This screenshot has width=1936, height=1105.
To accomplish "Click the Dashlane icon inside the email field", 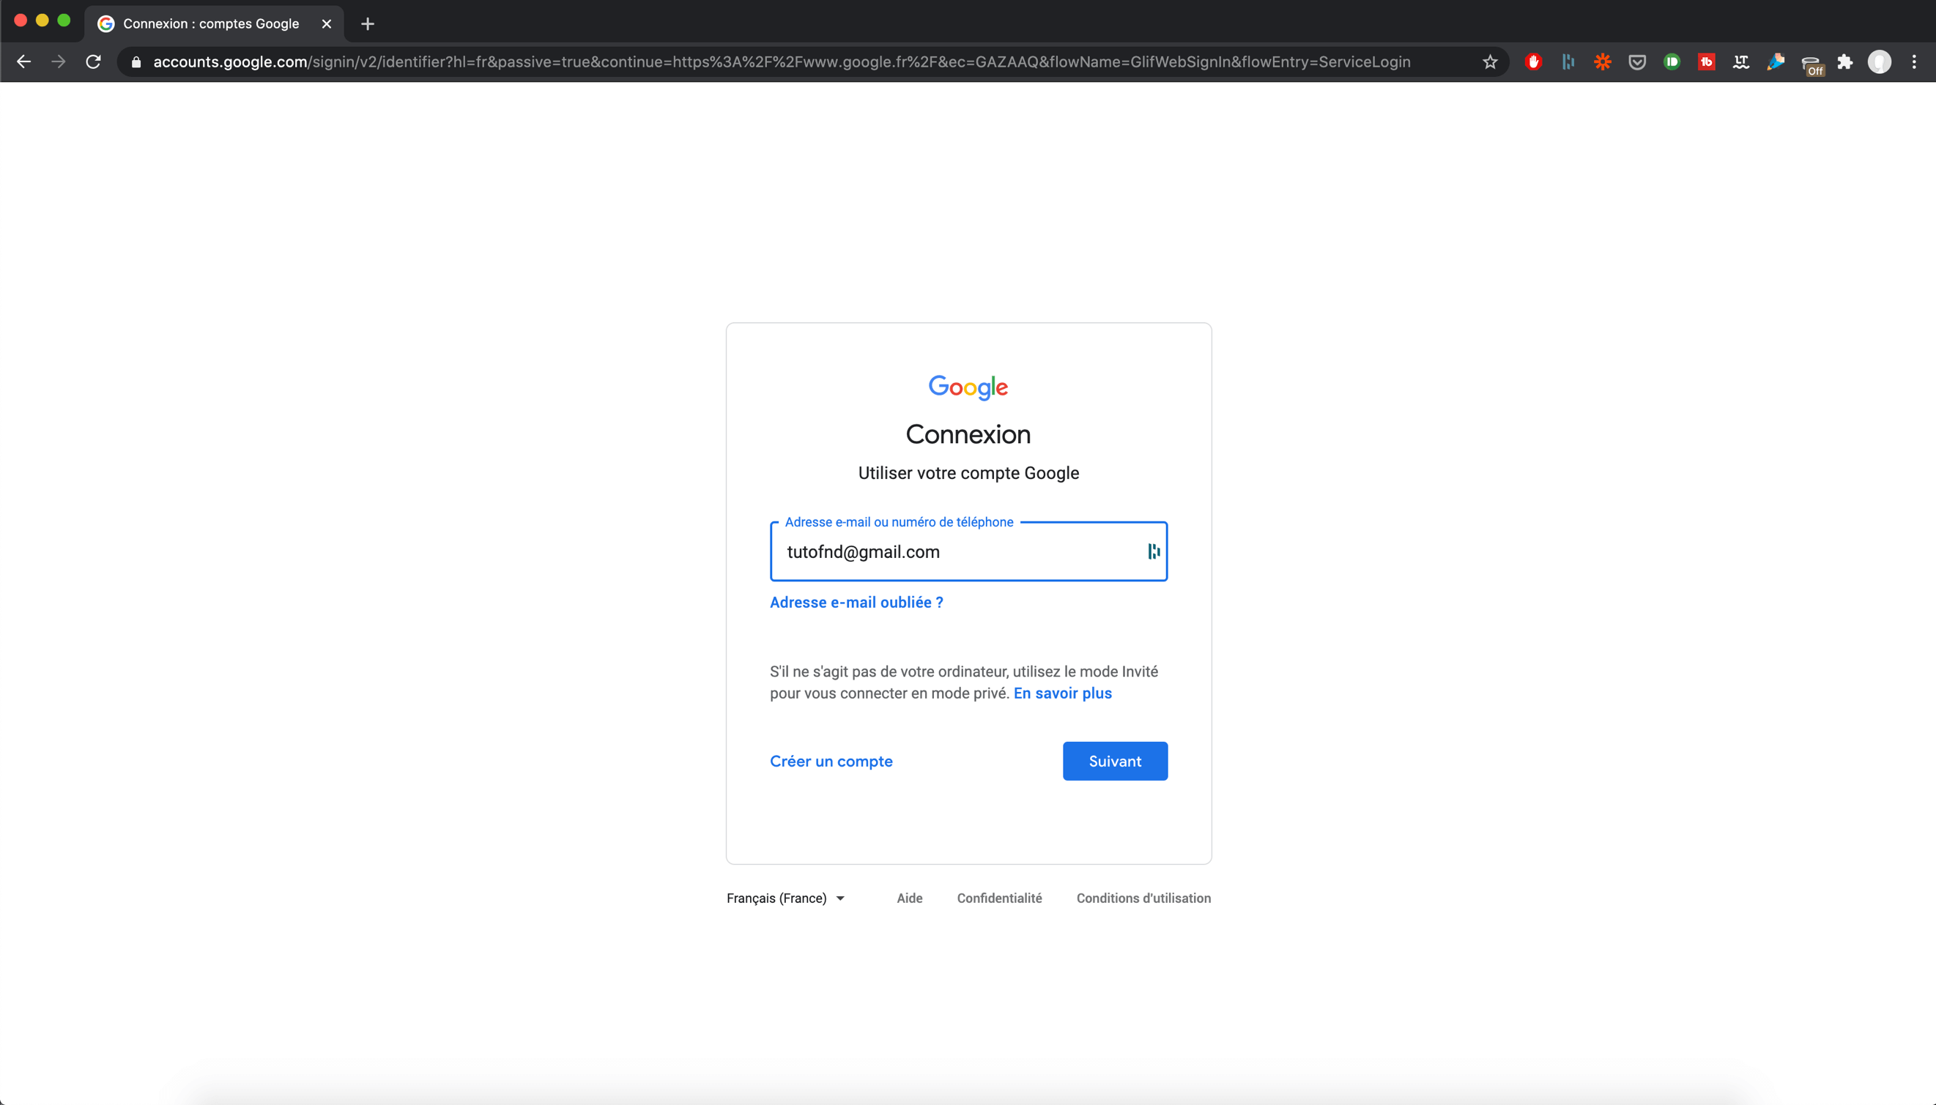I will tap(1154, 551).
